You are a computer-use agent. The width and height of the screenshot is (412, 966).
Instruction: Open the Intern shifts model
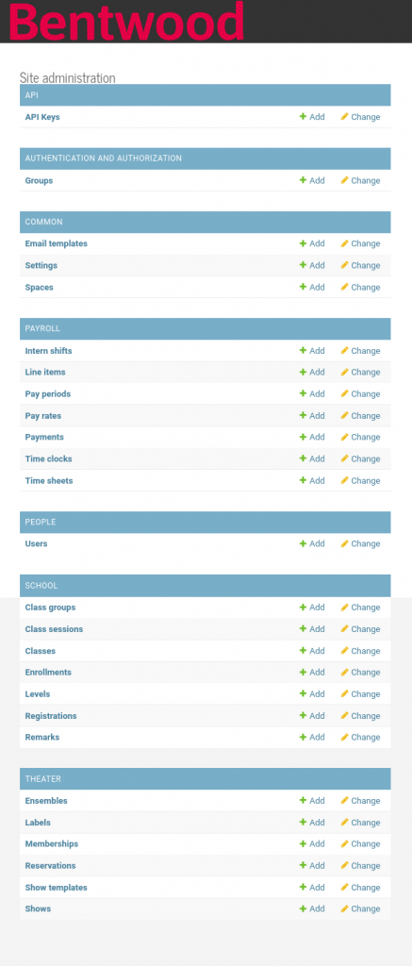coord(49,351)
